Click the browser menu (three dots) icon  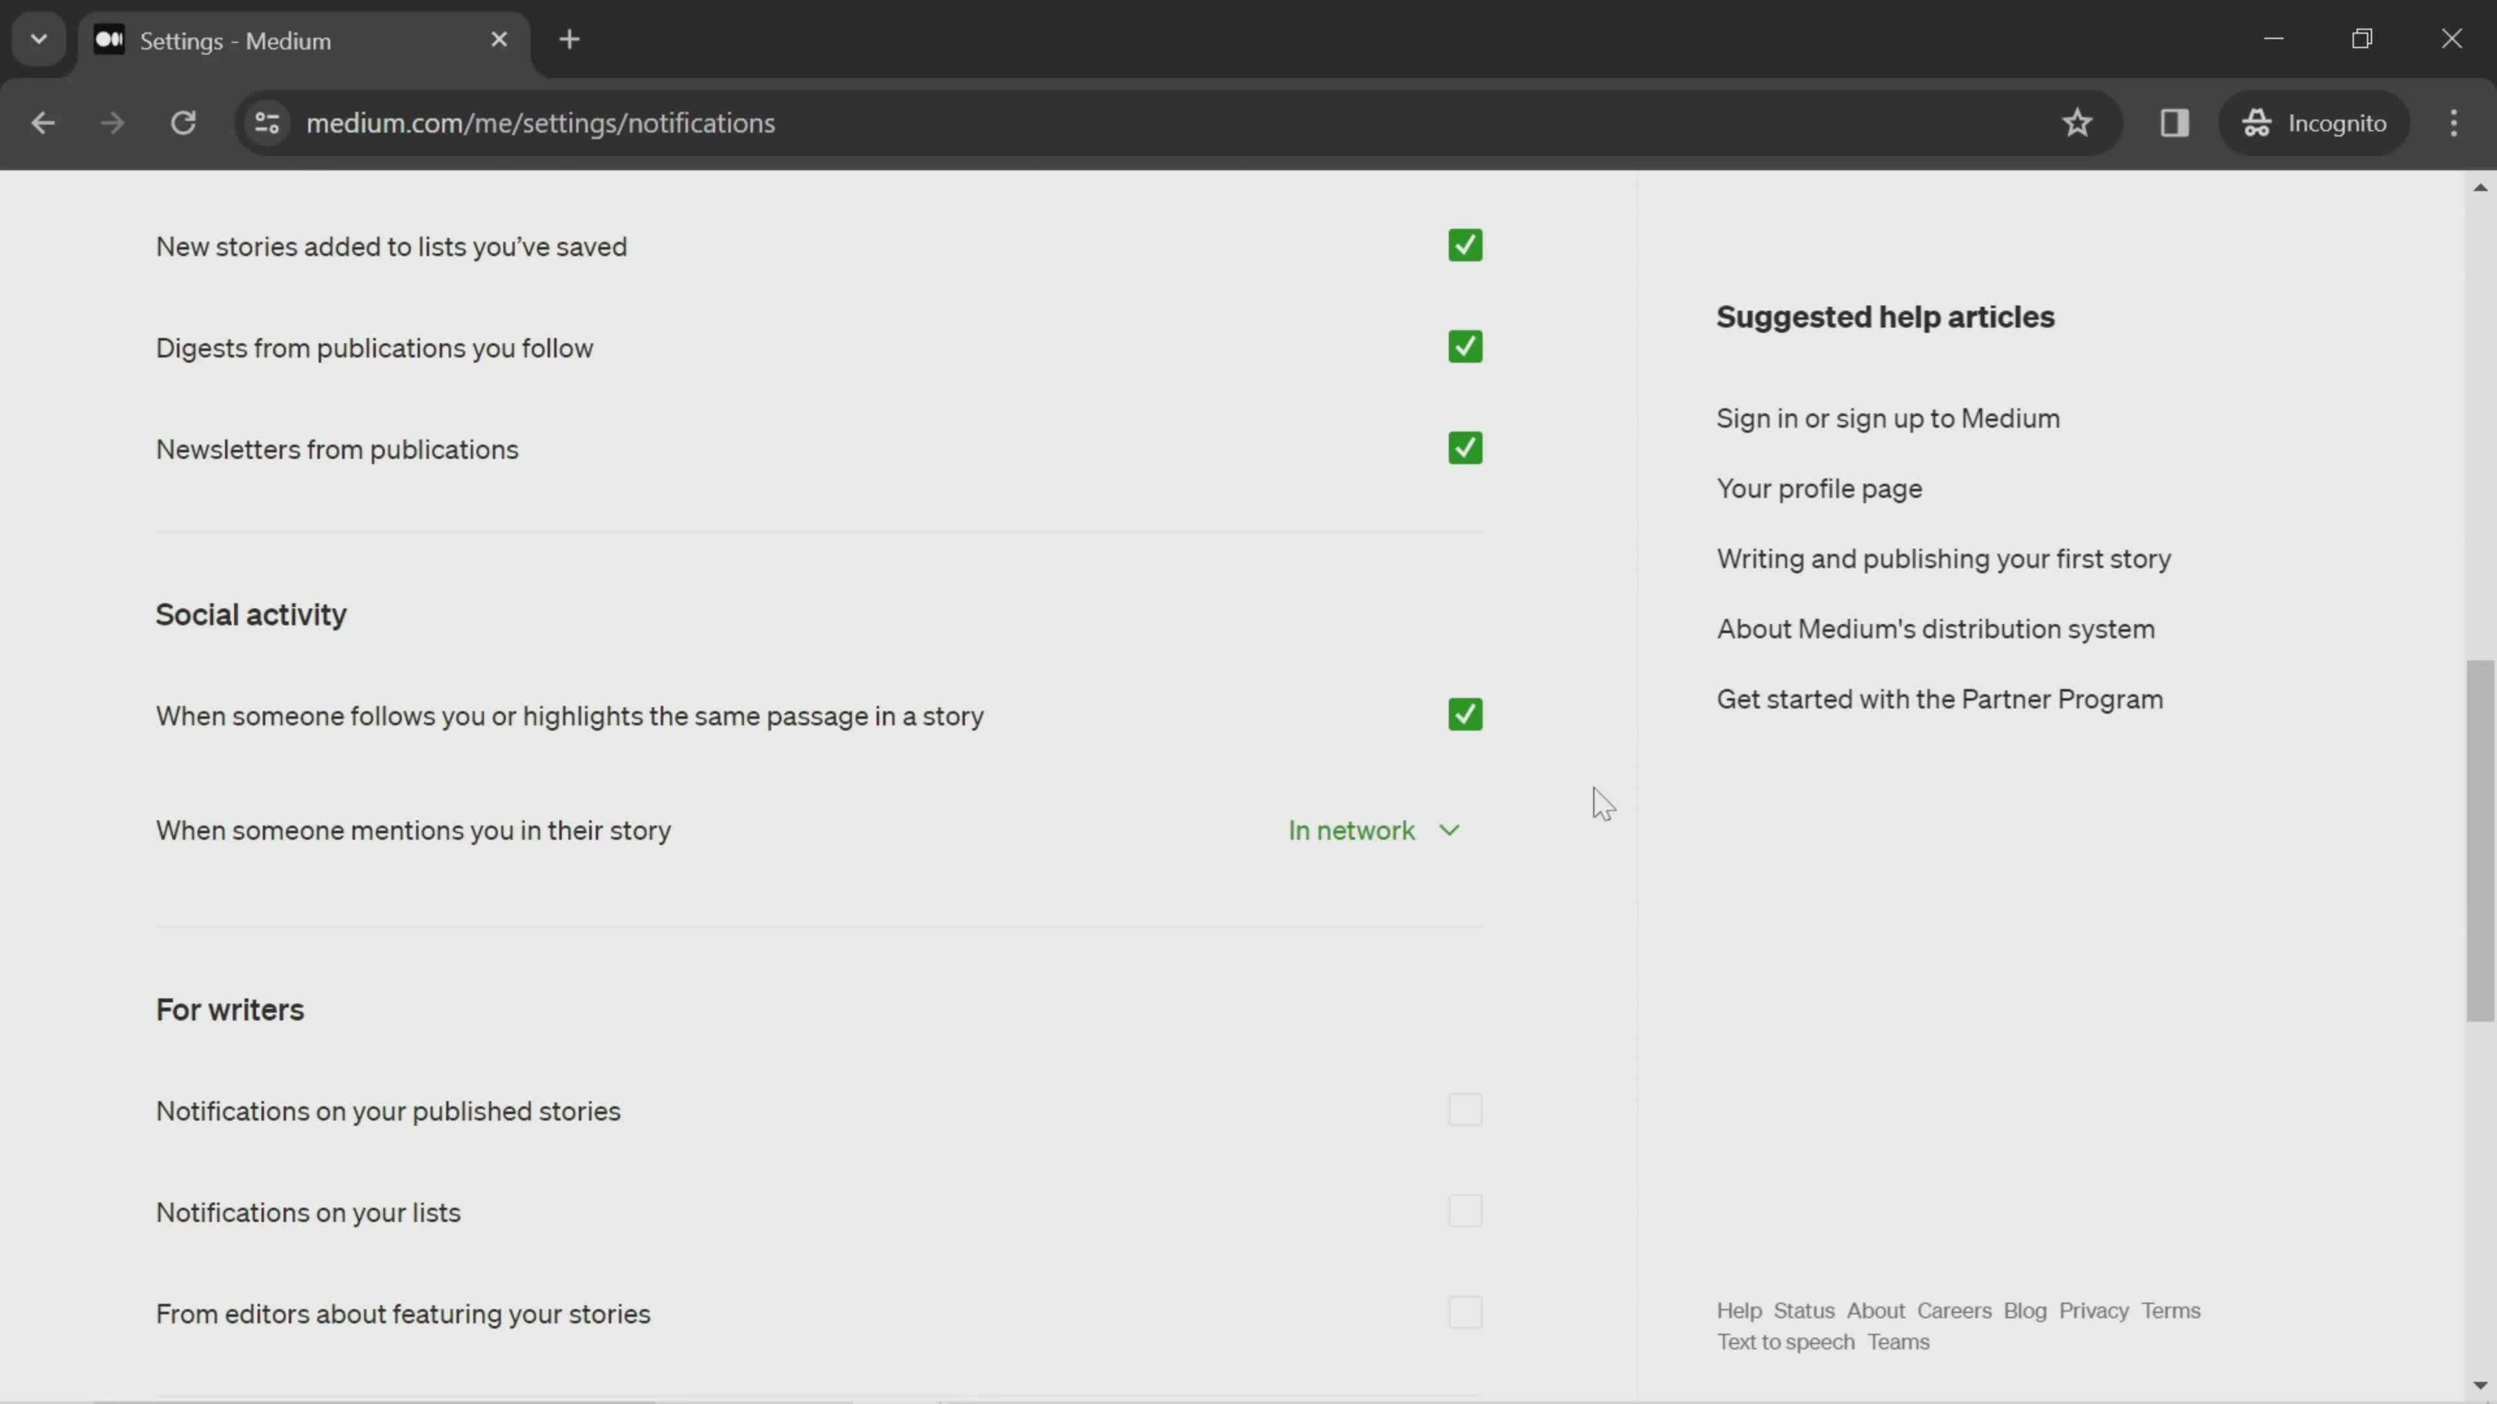(2463, 122)
